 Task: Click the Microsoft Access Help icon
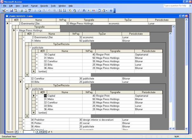[x=111, y=10]
